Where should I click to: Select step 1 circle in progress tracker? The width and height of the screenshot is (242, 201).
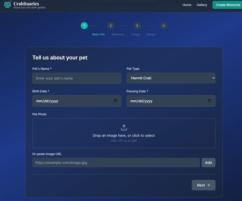pos(84,26)
